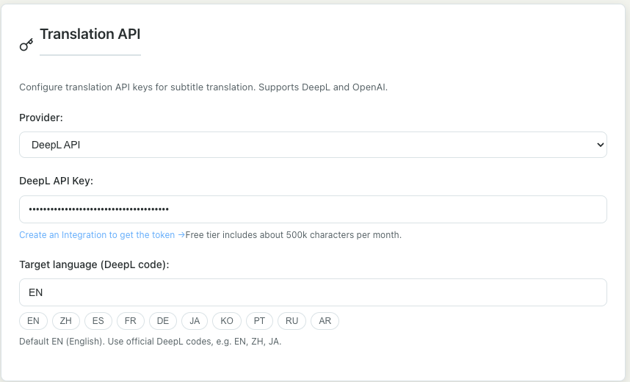Select the DE language chip

pyautogui.click(x=162, y=321)
